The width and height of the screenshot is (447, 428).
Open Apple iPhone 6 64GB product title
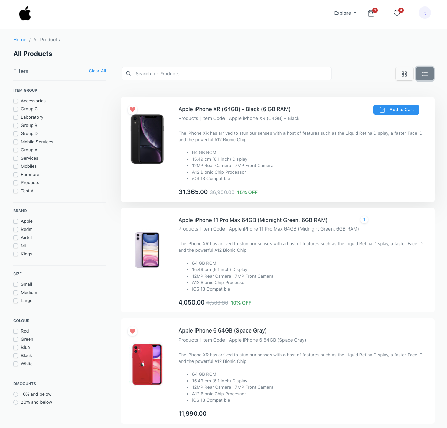tap(222, 331)
